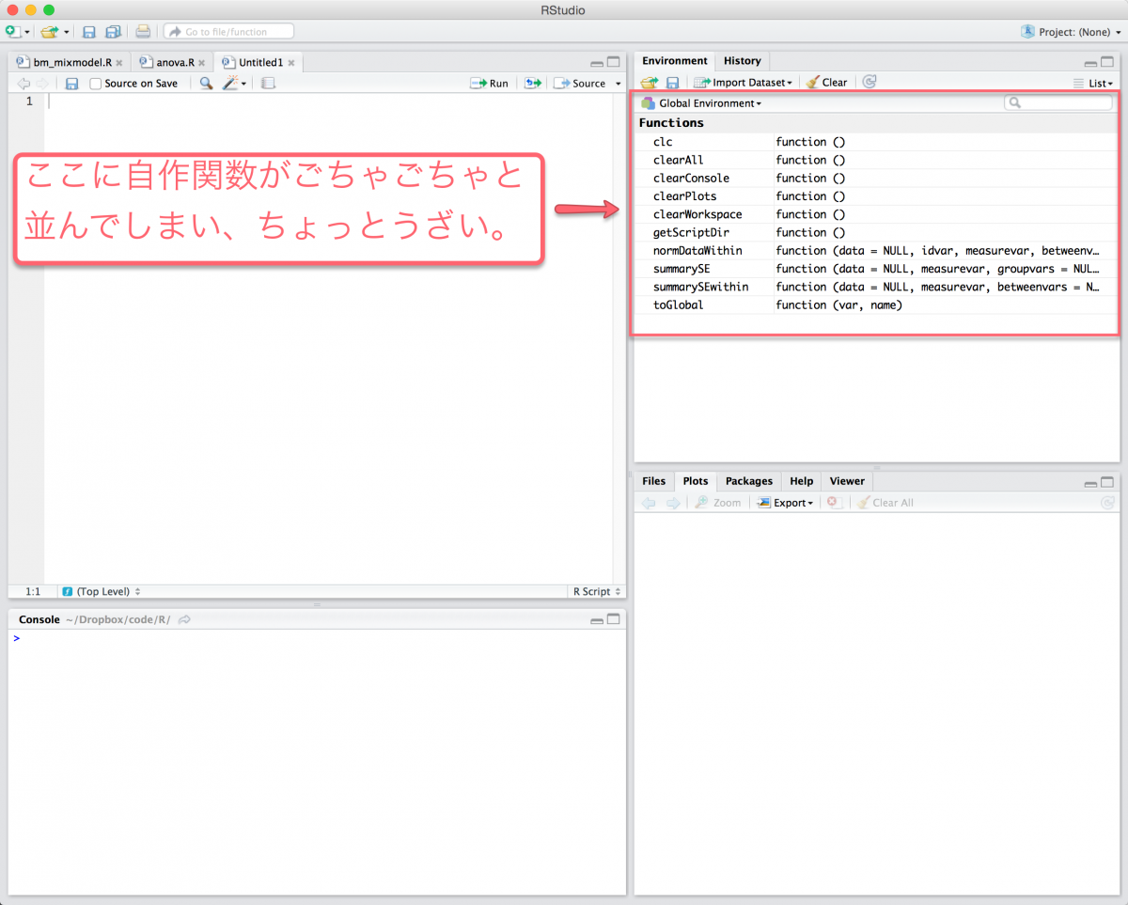1128x905 pixels.
Task: Open the code tools magic wand
Action: pyautogui.click(x=232, y=84)
